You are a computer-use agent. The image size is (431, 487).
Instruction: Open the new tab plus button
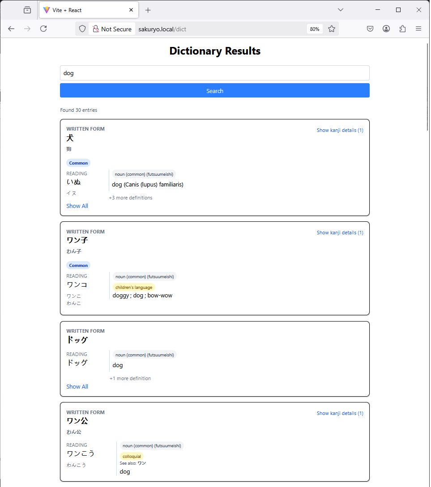coord(148,10)
